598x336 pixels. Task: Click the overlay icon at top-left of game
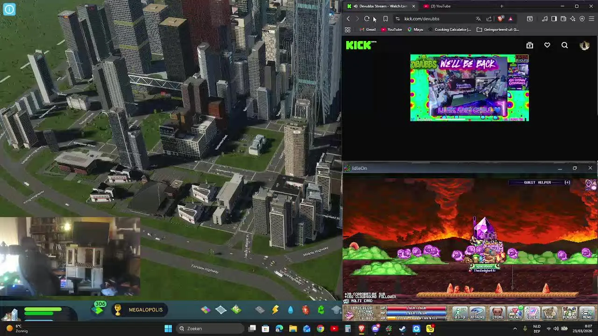(9, 9)
